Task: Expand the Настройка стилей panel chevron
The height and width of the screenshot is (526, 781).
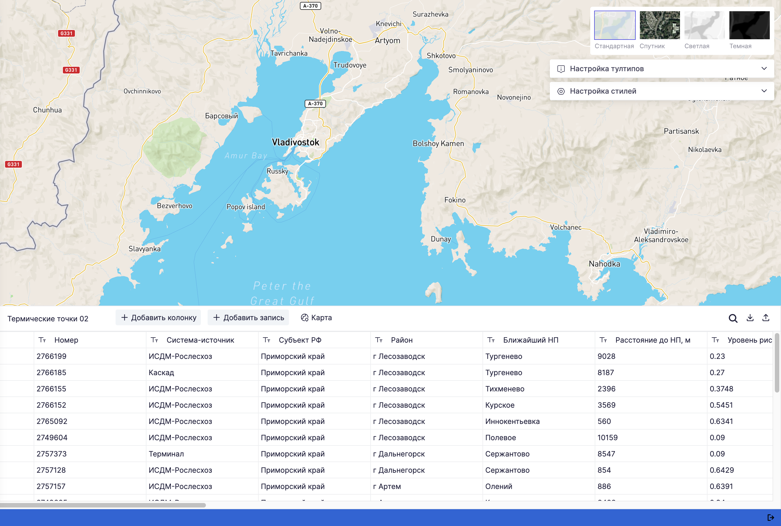Action: (x=764, y=91)
